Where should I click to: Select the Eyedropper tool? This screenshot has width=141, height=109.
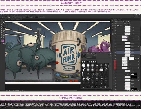4,25
